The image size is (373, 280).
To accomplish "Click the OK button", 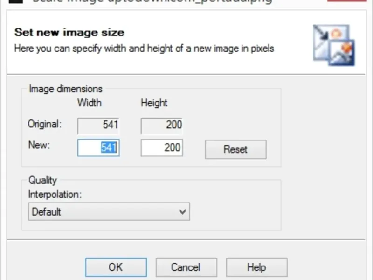I will point(116,267).
